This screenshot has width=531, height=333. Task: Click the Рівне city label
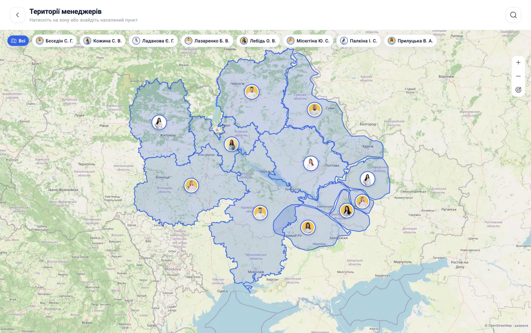click(104, 126)
